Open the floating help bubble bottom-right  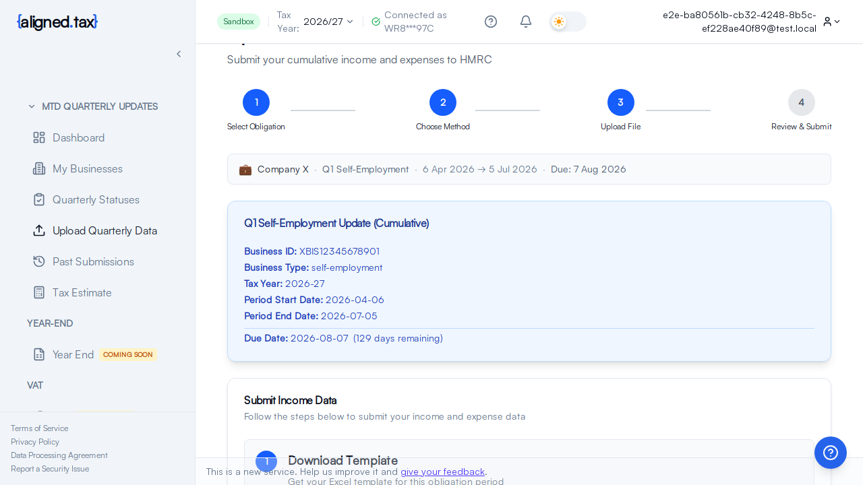tap(830, 452)
